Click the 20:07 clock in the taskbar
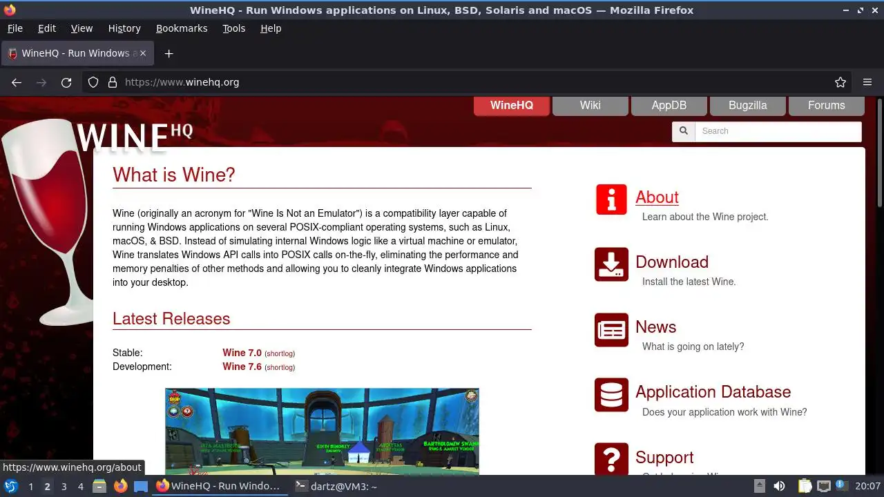 [868, 487]
